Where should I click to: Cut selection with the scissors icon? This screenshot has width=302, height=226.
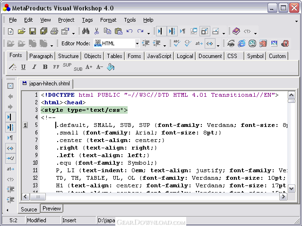(x=97, y=31)
